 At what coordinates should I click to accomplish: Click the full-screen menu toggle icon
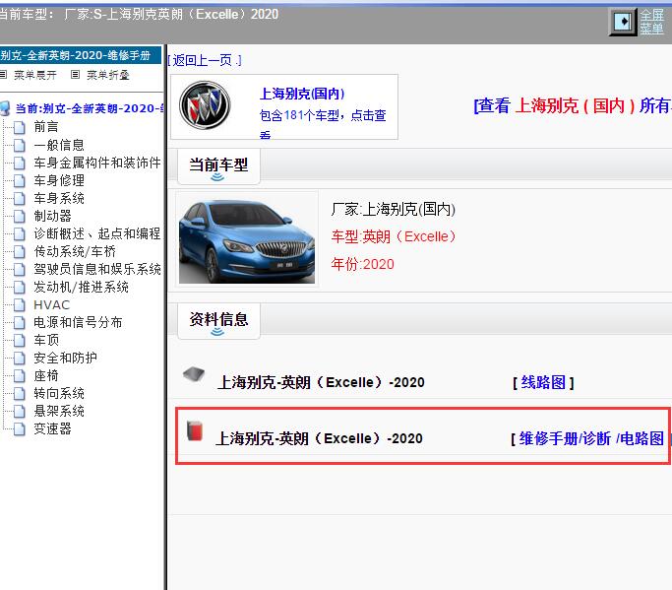point(622,21)
